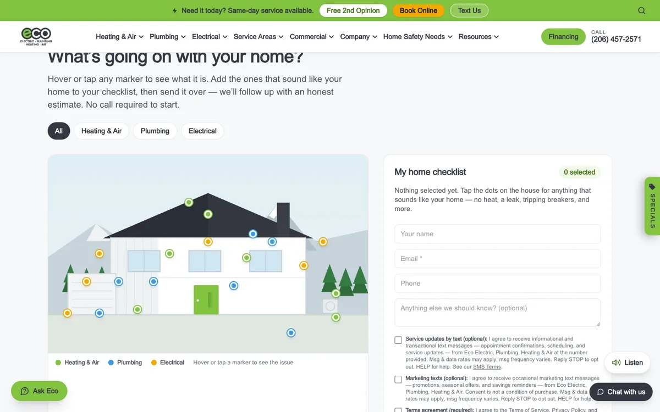This screenshot has height=412, width=660.
Task: Click the orange marker right of the roof edge
Action: click(323, 242)
